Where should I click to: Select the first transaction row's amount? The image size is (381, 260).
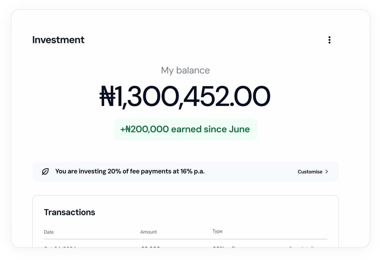(x=150, y=247)
